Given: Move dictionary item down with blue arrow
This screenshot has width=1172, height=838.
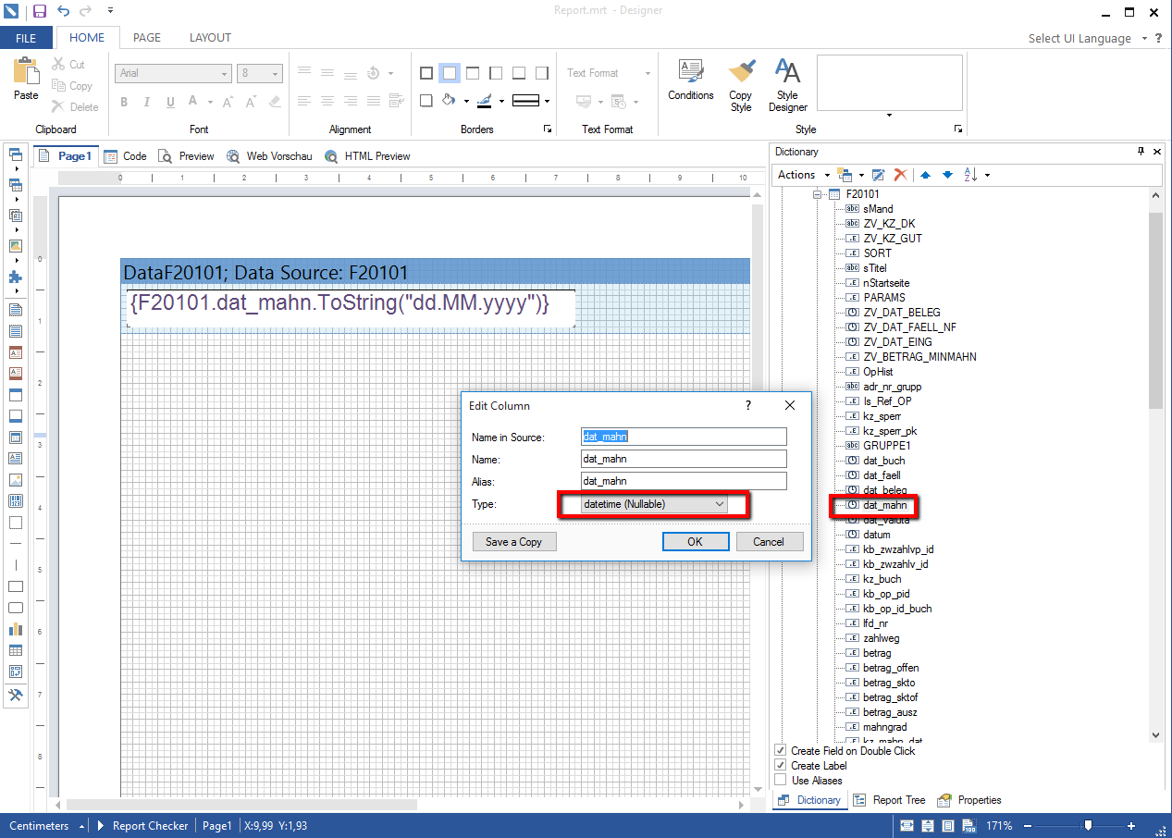Looking at the screenshot, I should 946,174.
